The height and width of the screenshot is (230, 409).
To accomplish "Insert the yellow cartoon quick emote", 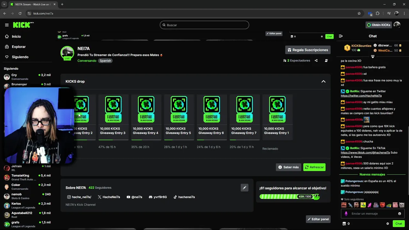I will point(363,205).
